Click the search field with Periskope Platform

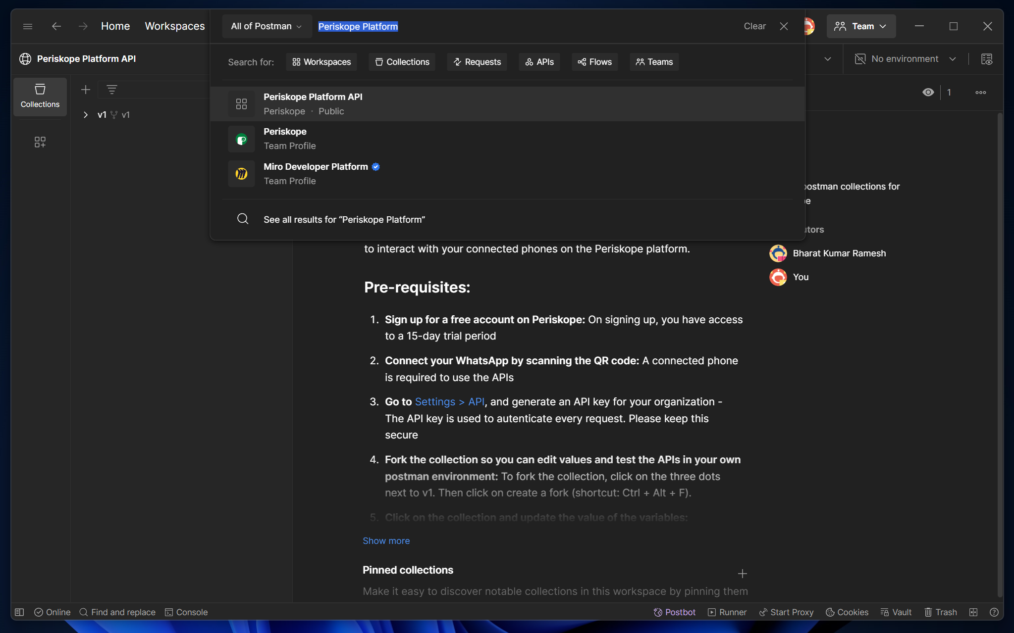click(525, 26)
